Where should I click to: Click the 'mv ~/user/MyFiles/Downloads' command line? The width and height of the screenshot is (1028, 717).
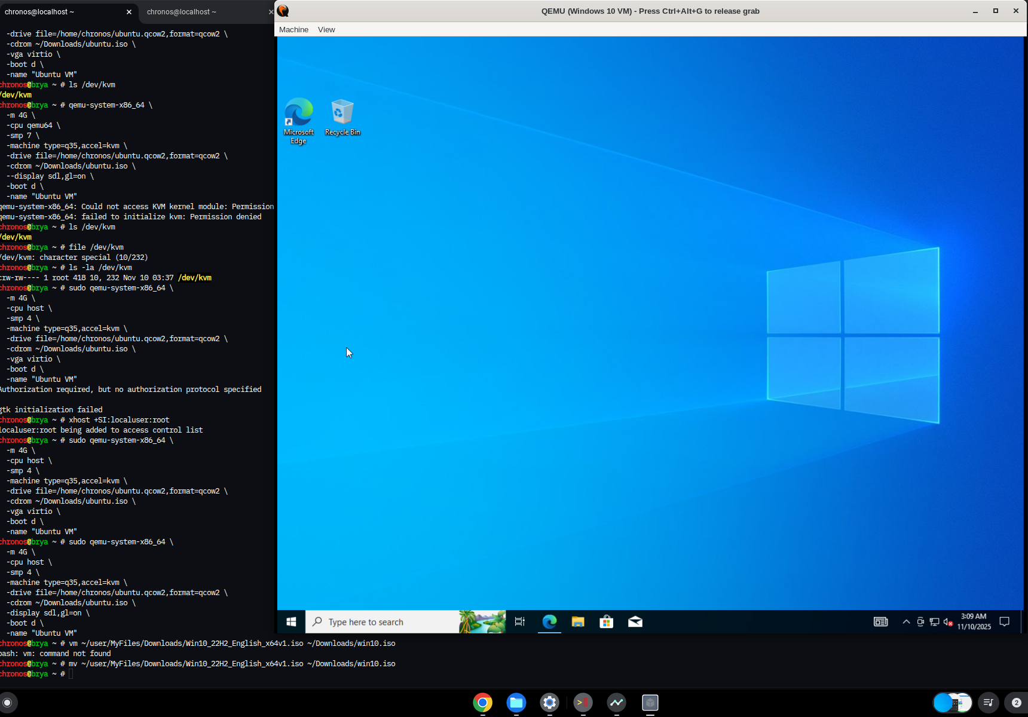point(232,664)
